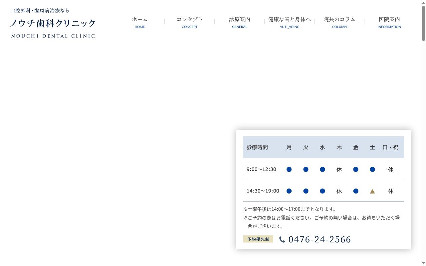Click the Saturday 9:00～12:30 blue dot
This screenshot has width=426, height=266.
tap(372, 170)
